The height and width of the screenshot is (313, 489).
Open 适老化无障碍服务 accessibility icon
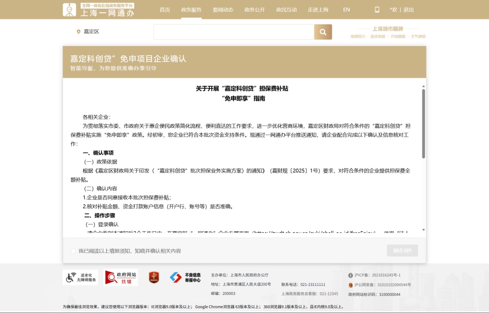click(x=80, y=277)
